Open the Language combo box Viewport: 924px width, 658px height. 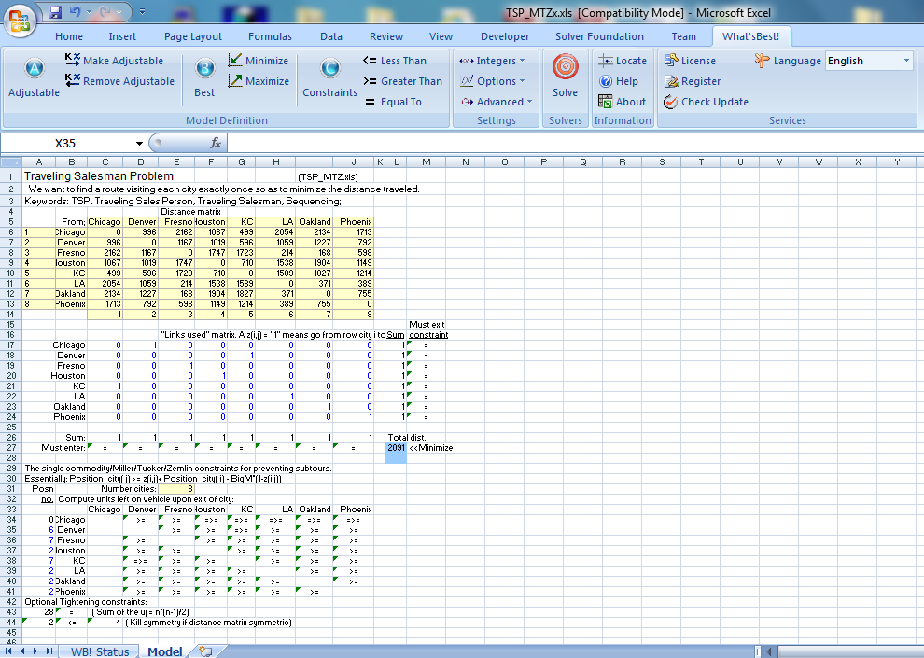pos(868,61)
